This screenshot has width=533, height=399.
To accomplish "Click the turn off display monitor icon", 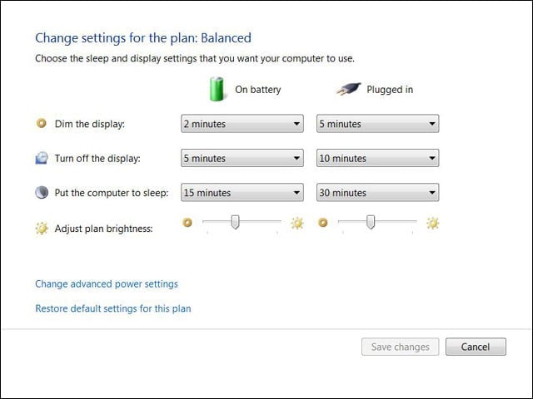I will point(42,158).
